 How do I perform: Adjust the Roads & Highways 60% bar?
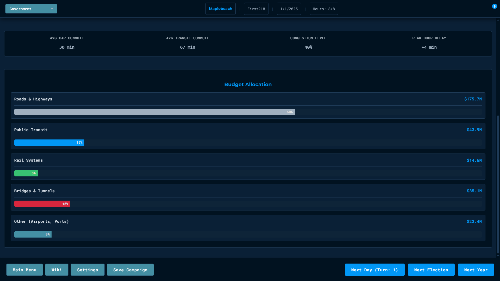(154, 112)
